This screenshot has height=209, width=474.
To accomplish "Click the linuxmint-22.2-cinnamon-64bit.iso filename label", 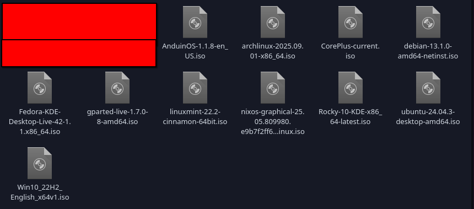I will [x=195, y=117].
